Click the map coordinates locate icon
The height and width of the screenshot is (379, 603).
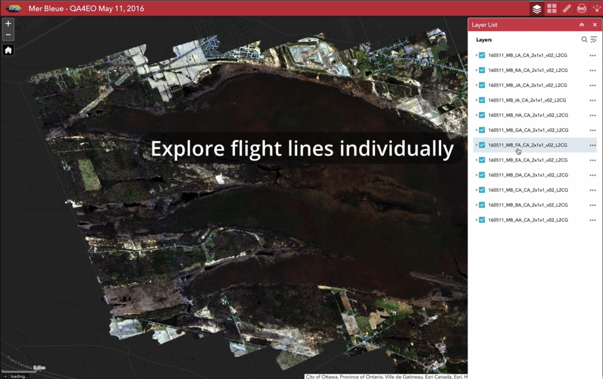[5, 376]
